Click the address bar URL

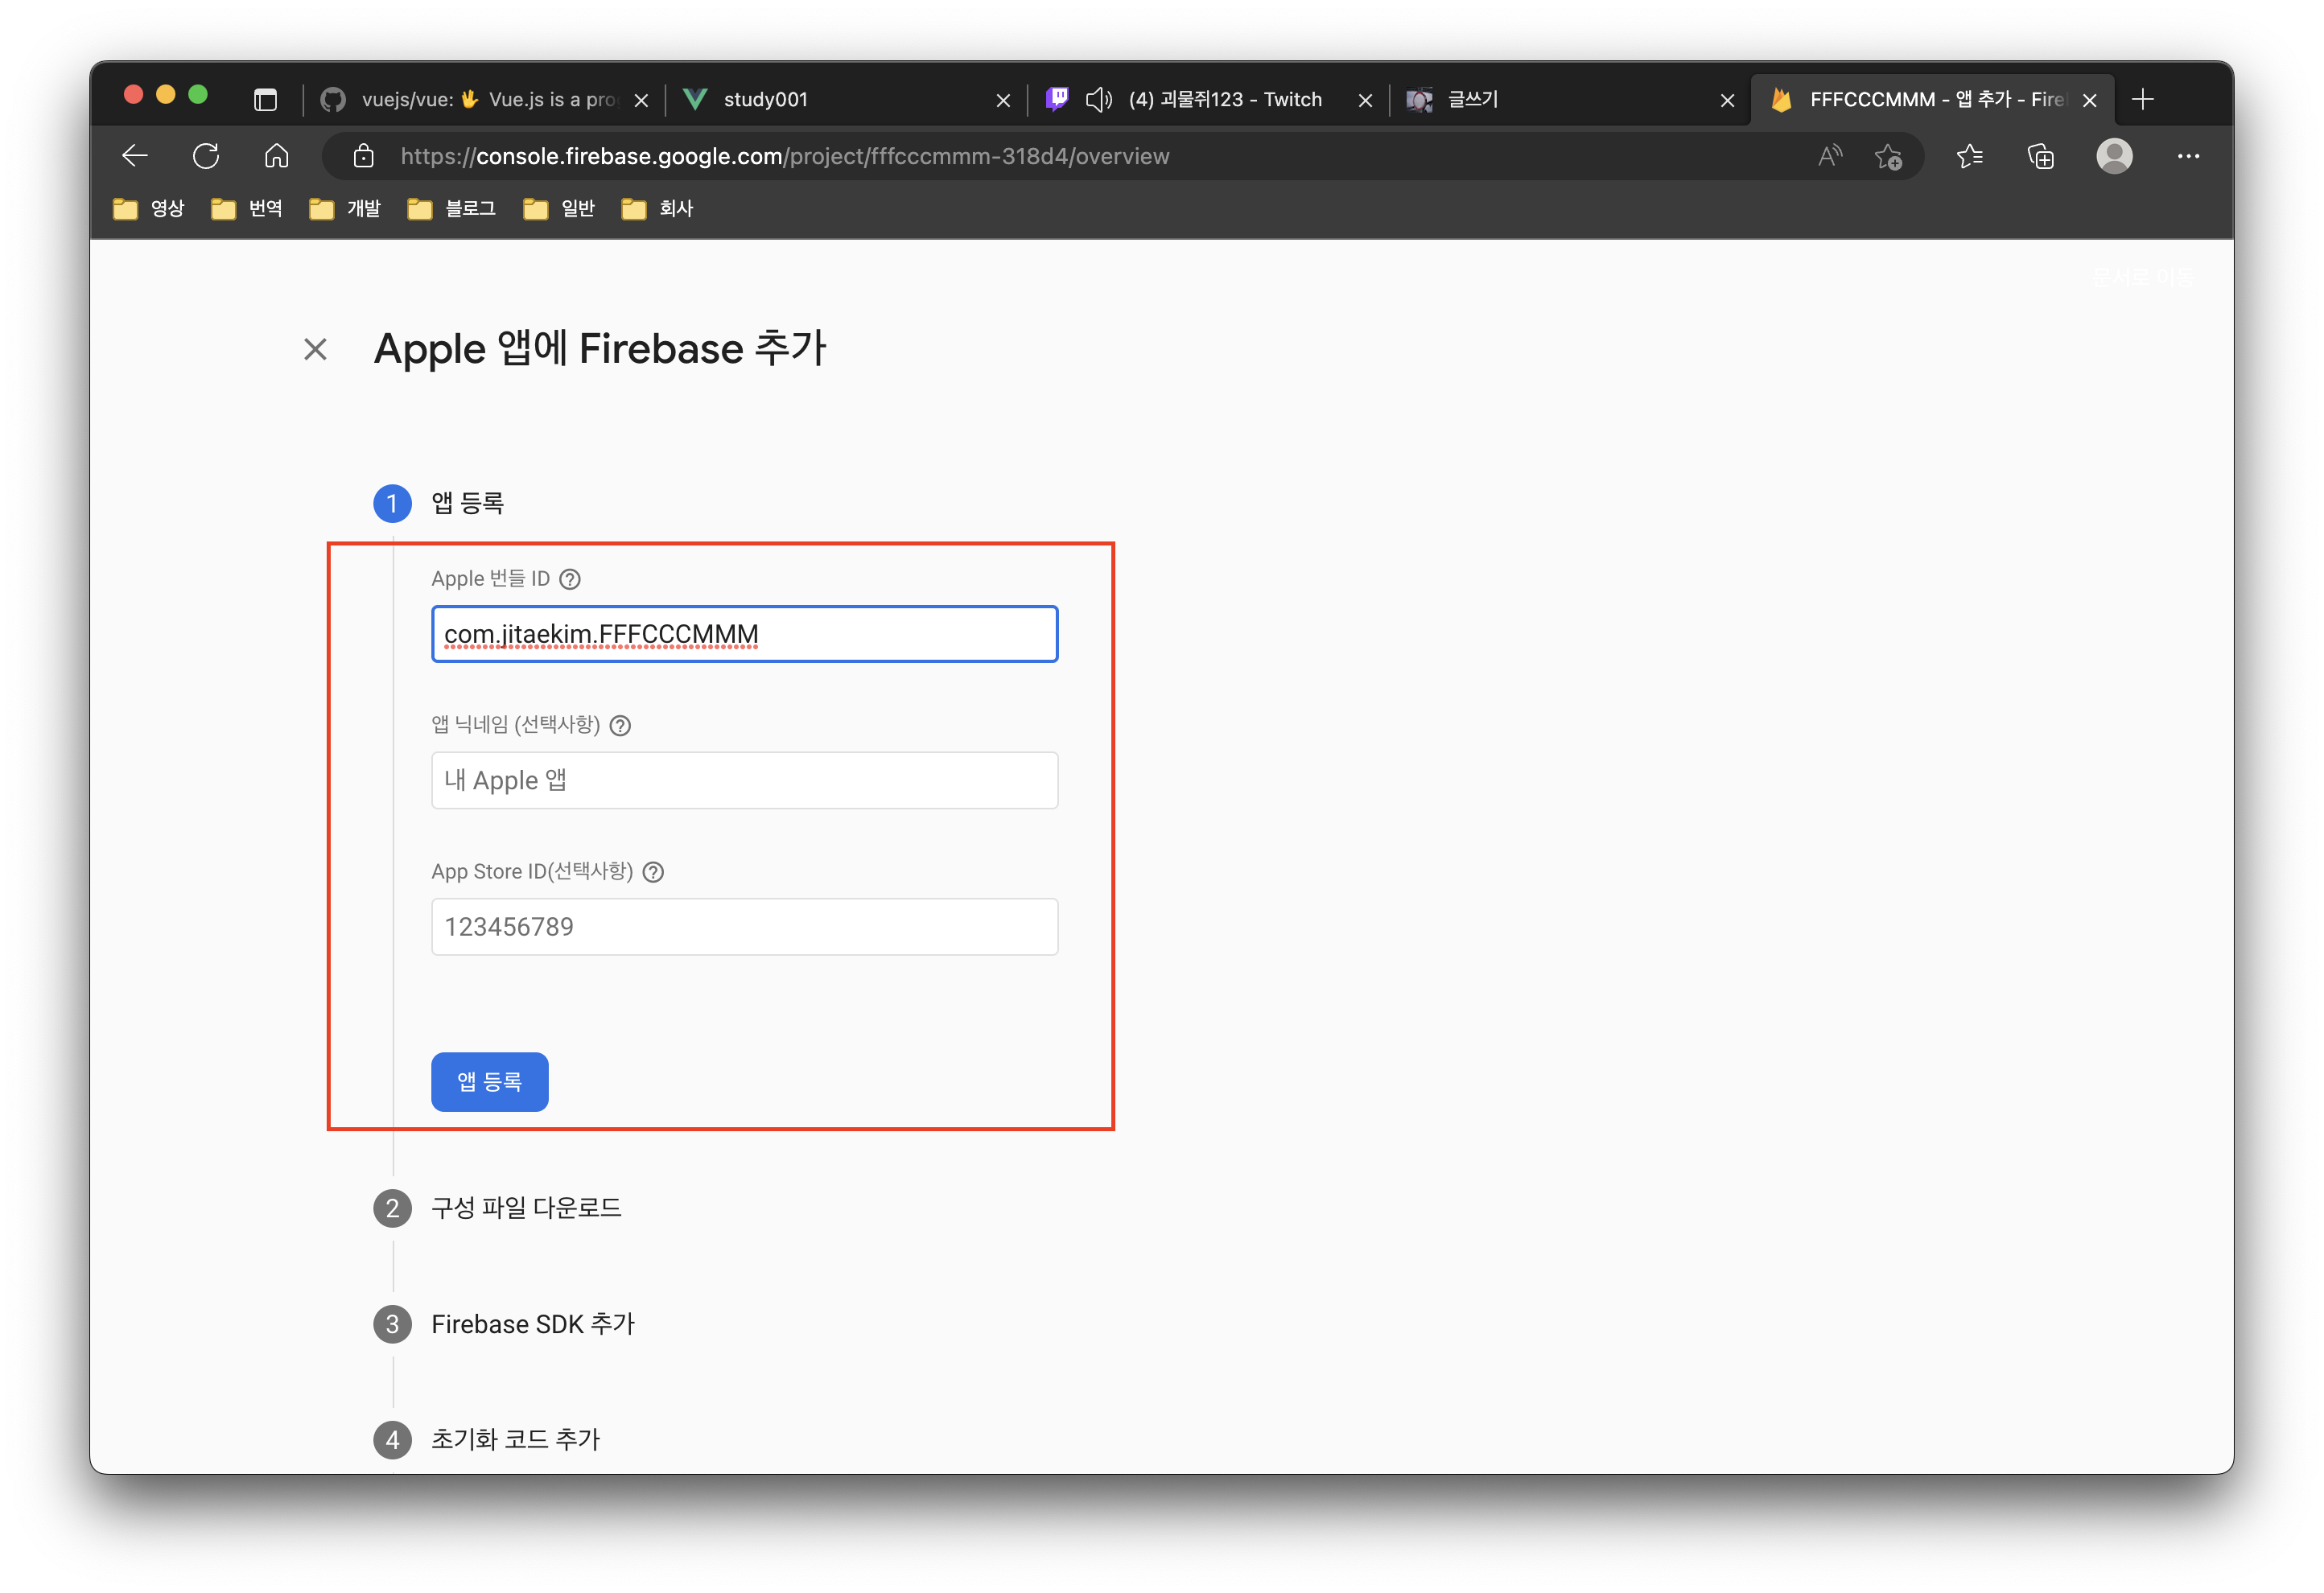[x=785, y=156]
